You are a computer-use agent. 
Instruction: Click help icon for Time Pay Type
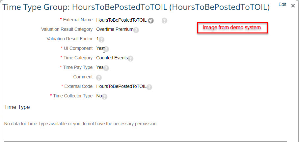pos(106,68)
